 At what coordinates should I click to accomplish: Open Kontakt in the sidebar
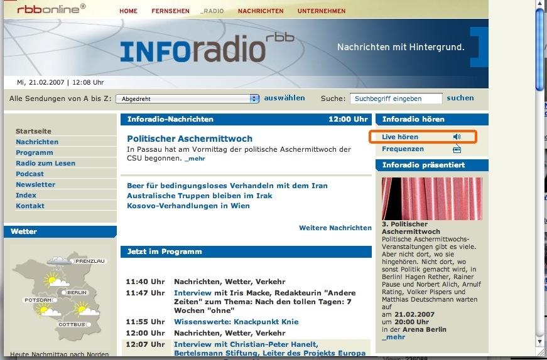click(x=30, y=206)
